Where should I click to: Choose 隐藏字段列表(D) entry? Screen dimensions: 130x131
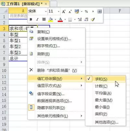coord(57,108)
